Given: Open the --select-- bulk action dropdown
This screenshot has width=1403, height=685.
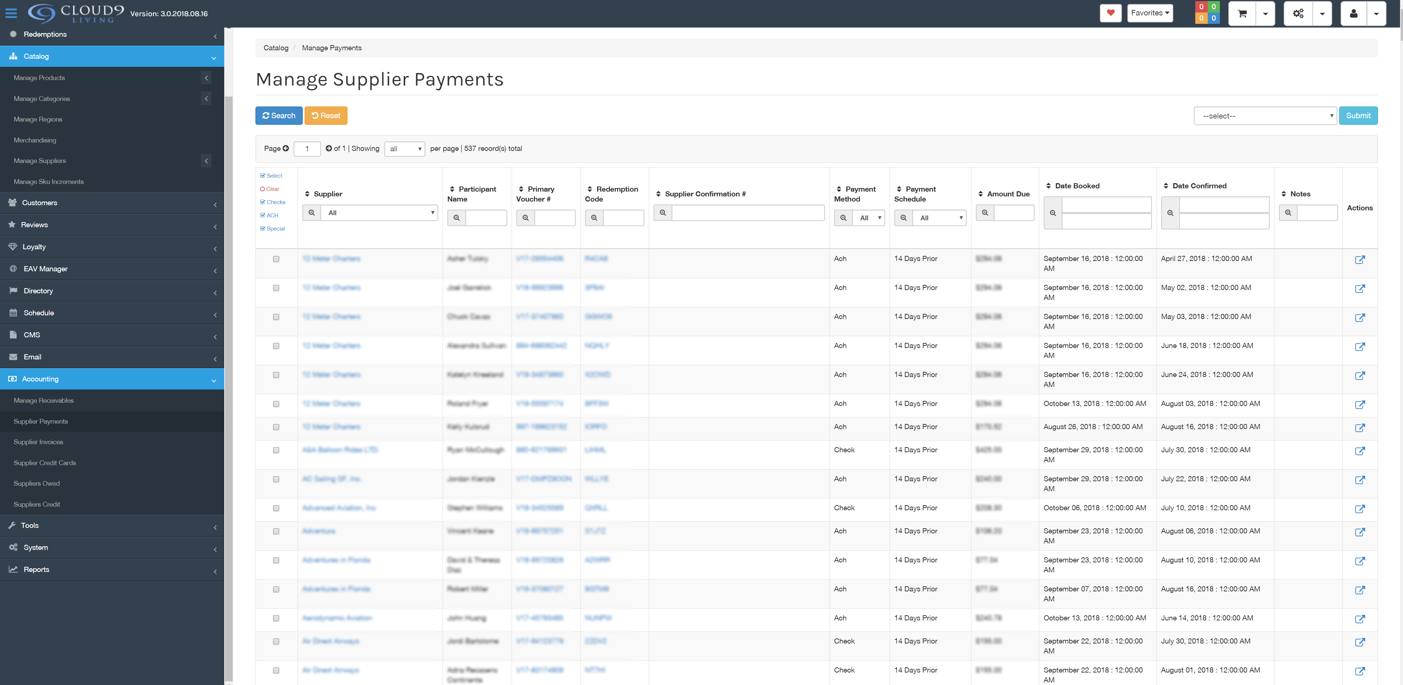Looking at the screenshot, I should pyautogui.click(x=1265, y=116).
